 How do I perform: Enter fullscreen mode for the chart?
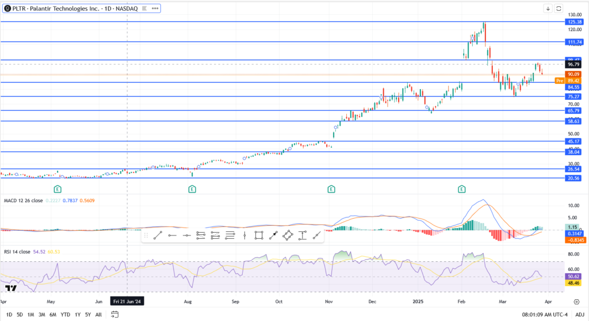[559, 8]
